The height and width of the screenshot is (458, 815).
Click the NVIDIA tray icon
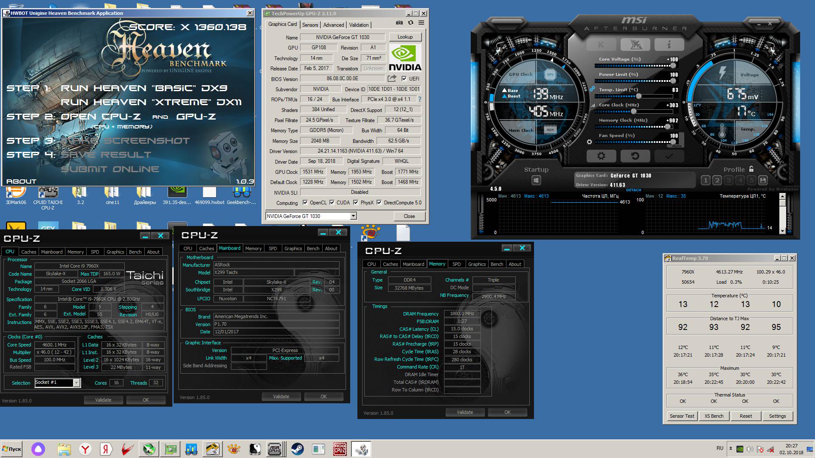[x=740, y=449]
